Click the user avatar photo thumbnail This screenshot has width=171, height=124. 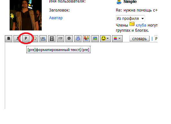pyautogui.click(x=26, y=15)
